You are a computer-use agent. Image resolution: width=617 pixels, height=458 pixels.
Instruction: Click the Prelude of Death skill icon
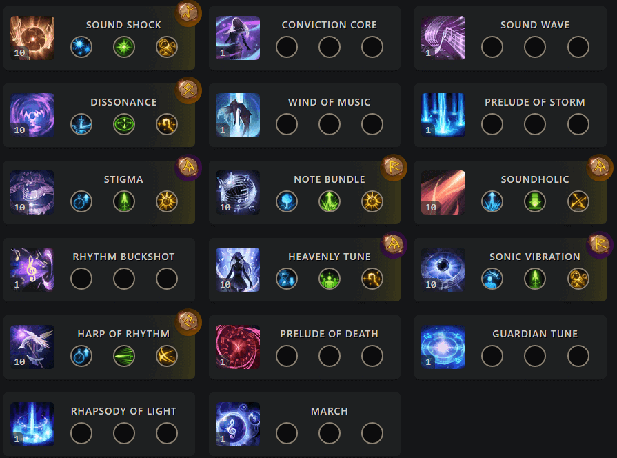point(237,347)
